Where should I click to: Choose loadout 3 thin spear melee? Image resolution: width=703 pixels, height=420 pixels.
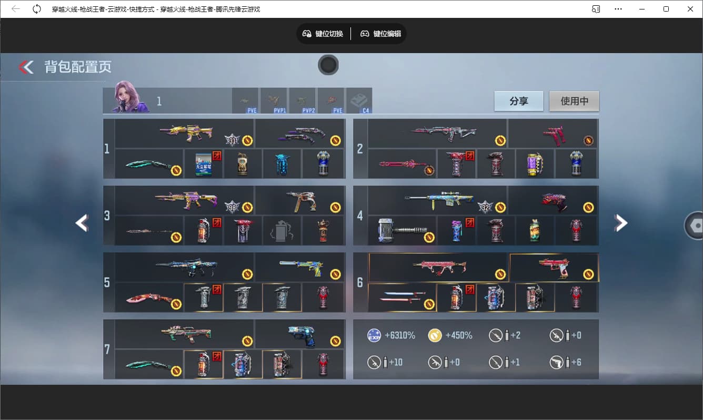149,230
